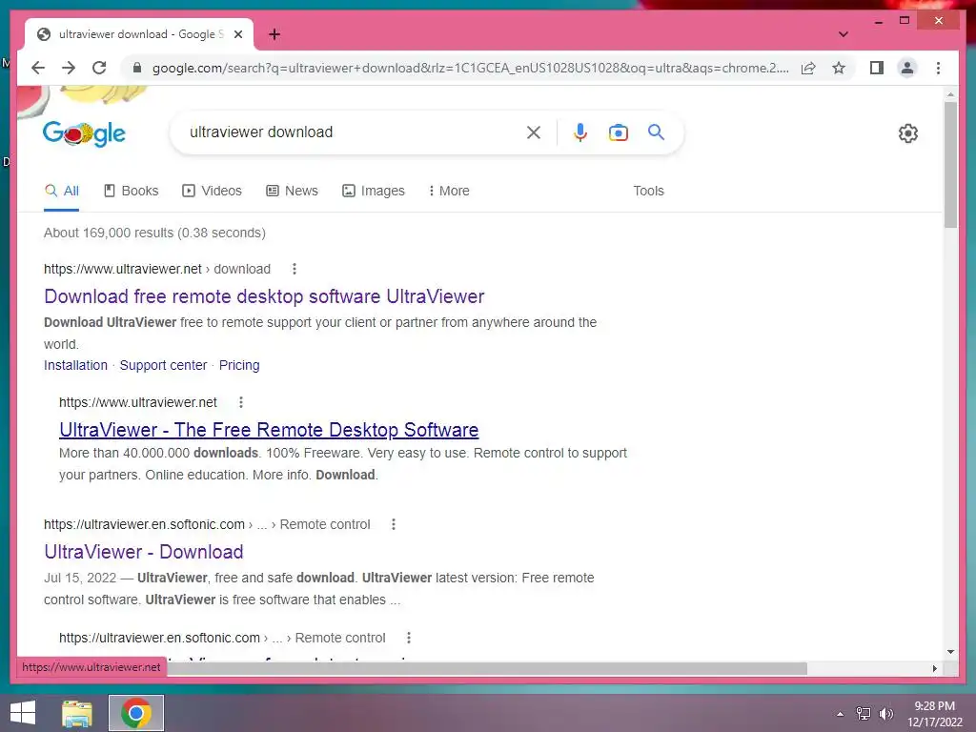The height and width of the screenshot is (732, 976).
Task: Open the Installation sitelink
Action: click(75, 365)
